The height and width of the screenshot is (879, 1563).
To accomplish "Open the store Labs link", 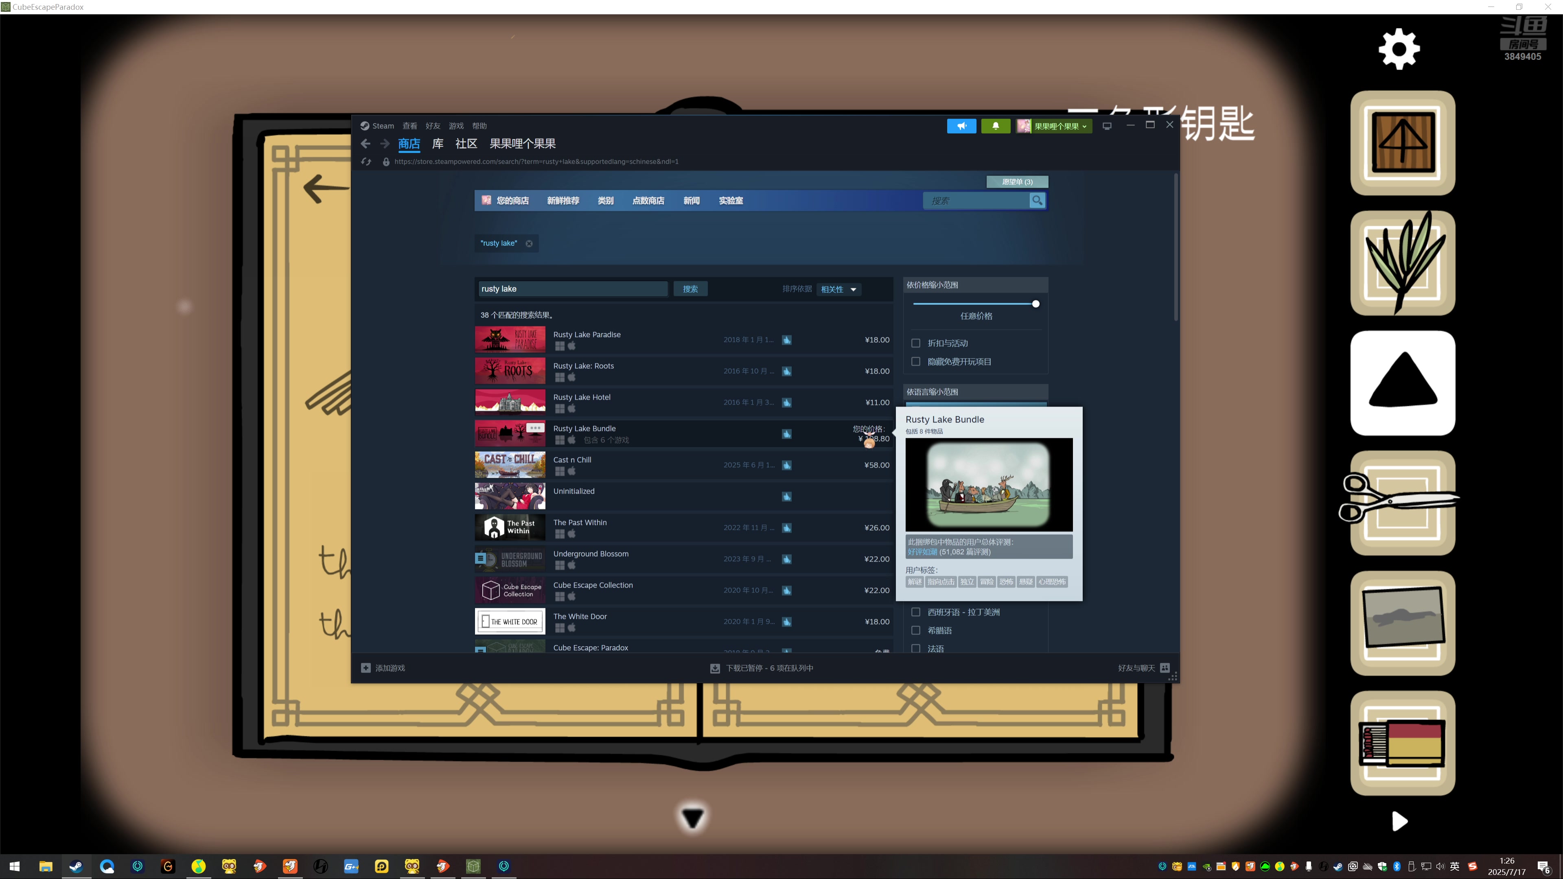I will [731, 201].
